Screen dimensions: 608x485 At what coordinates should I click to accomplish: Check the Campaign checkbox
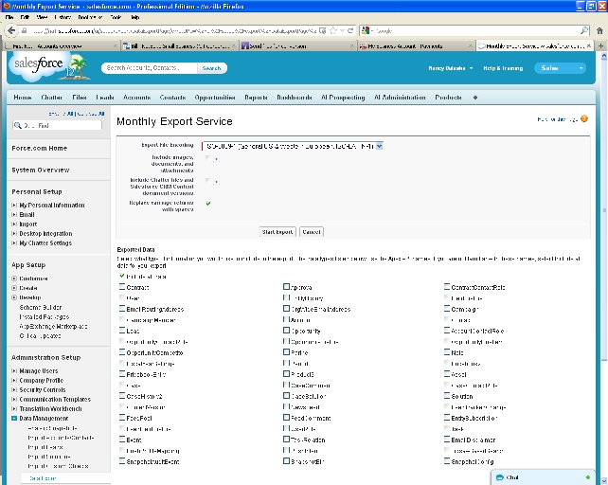(447, 309)
